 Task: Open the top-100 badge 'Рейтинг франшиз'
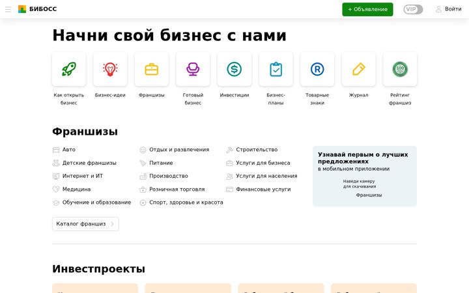(x=400, y=69)
